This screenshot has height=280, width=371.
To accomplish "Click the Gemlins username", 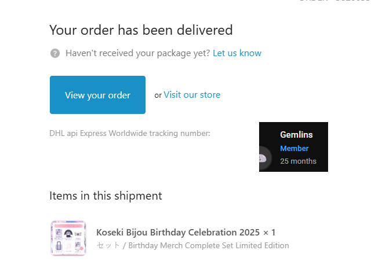I will tap(296, 135).
